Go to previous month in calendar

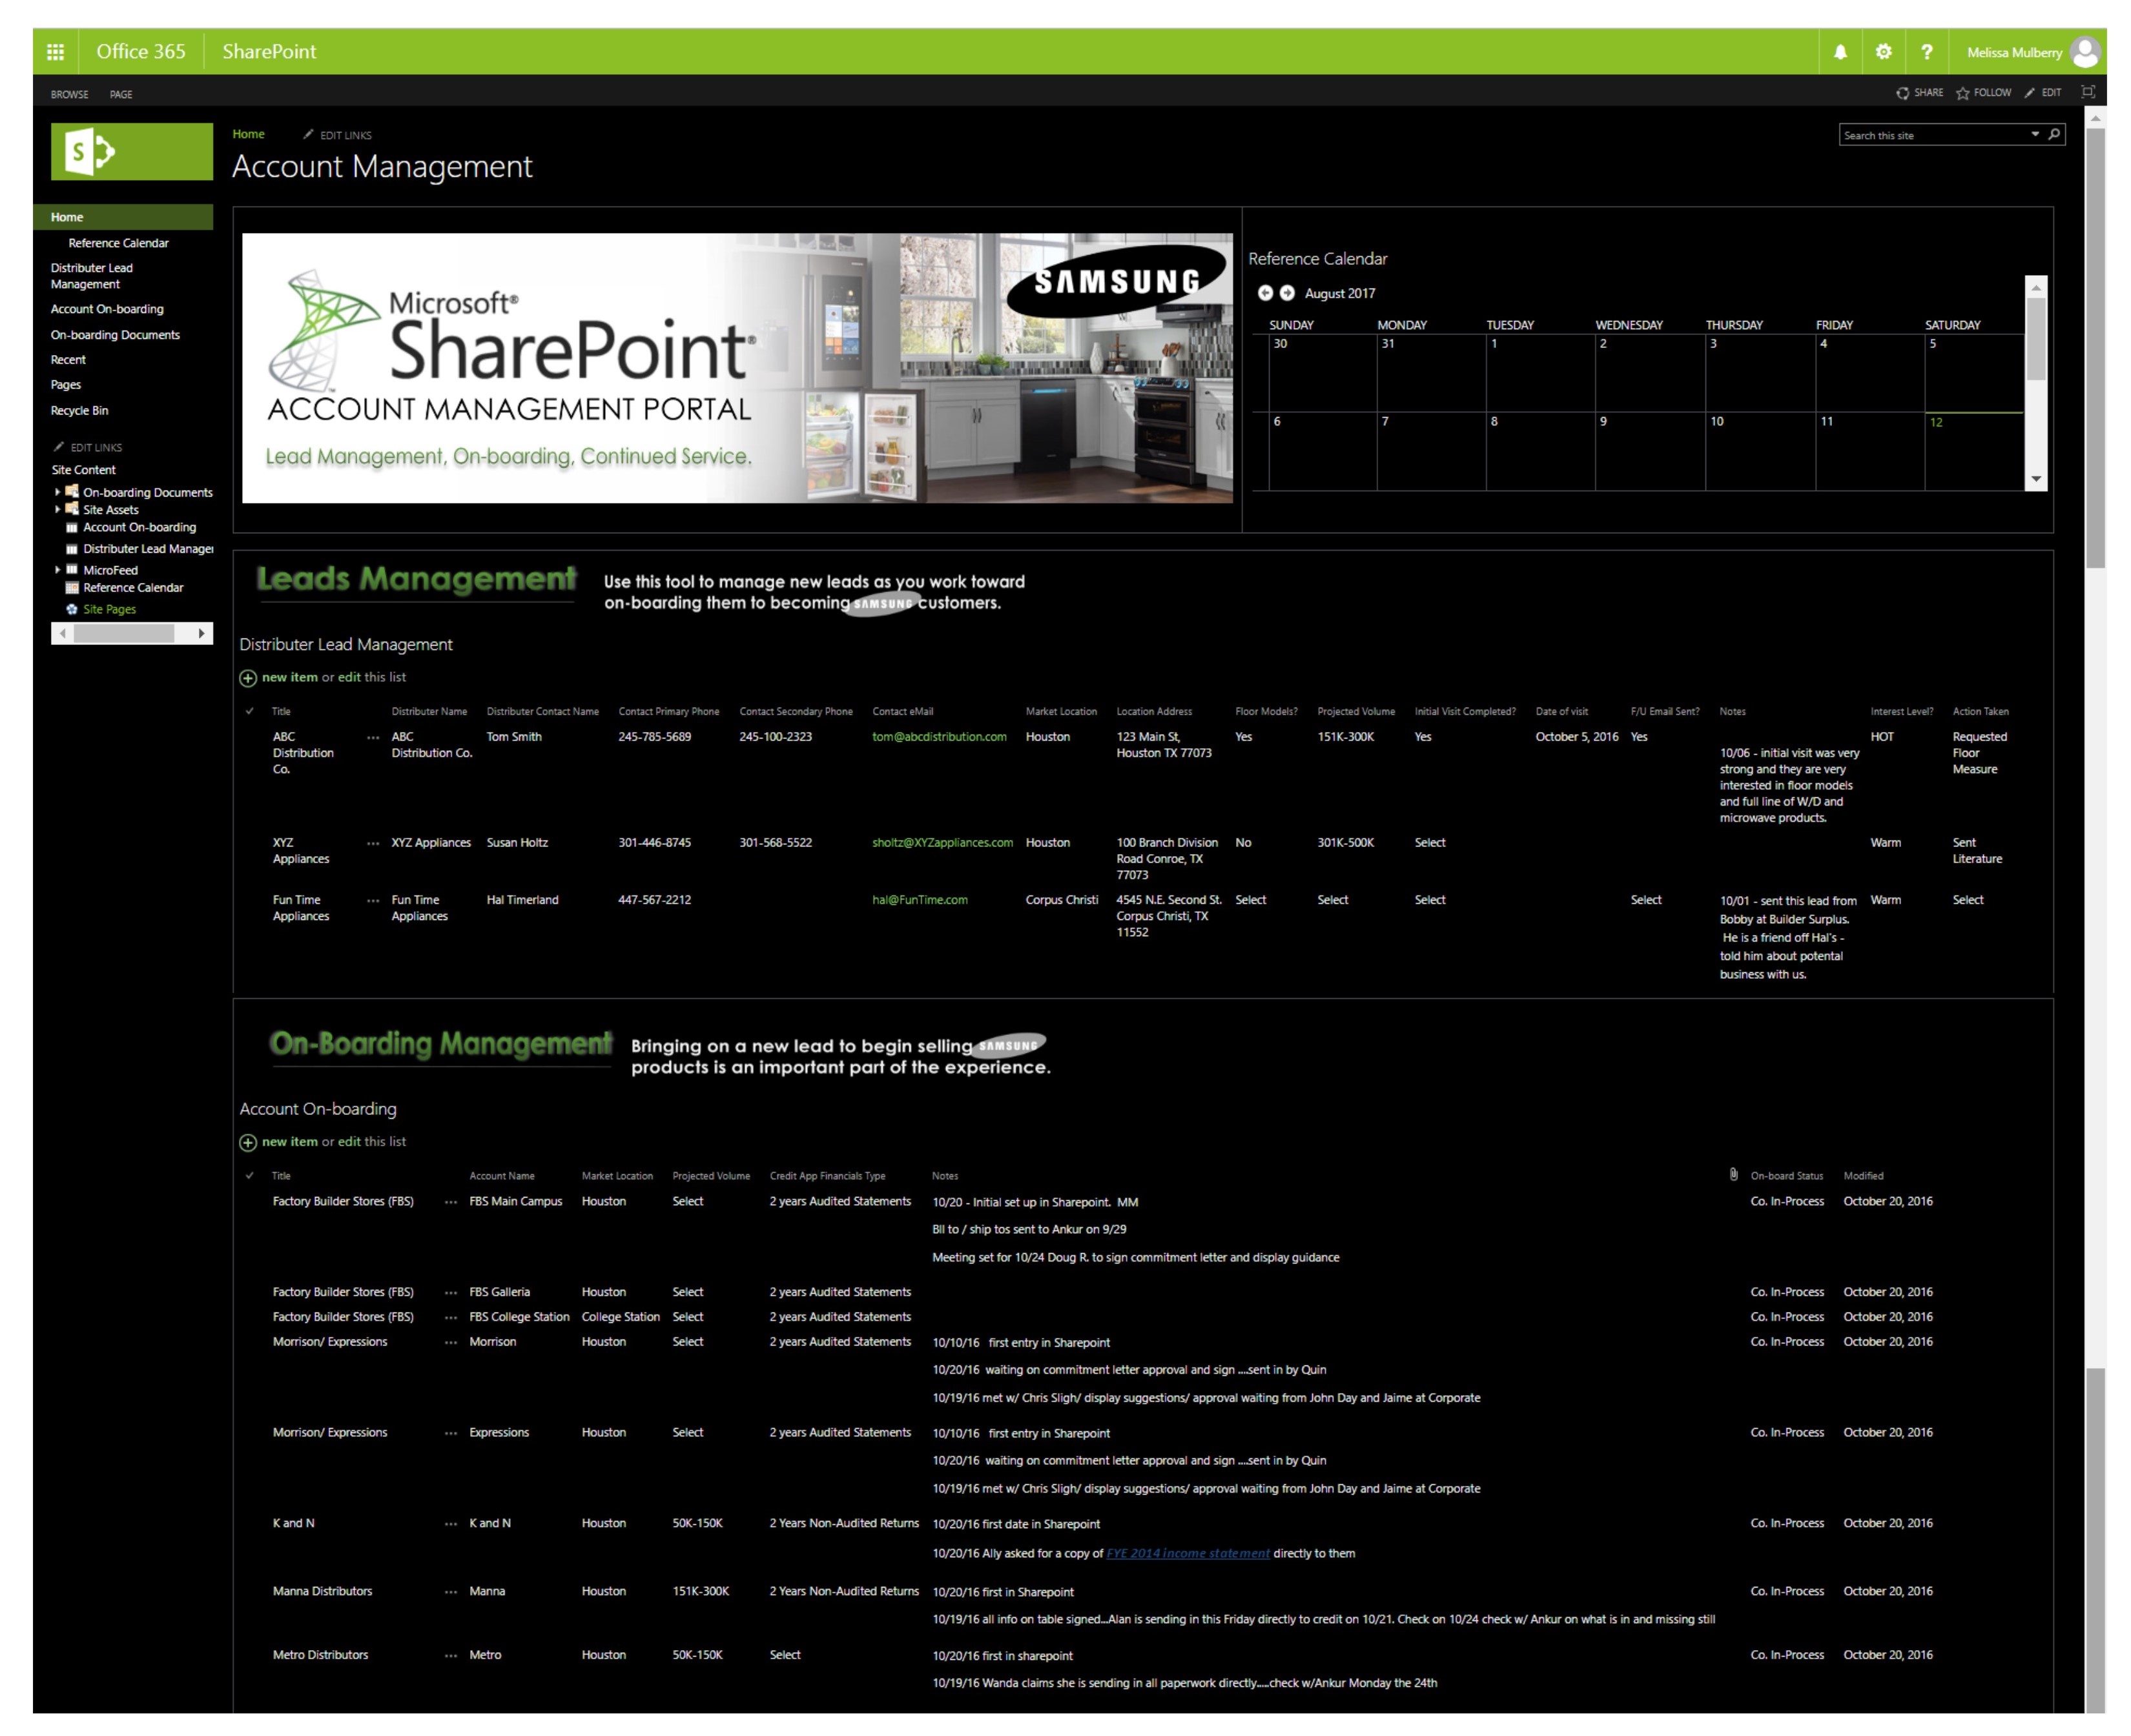pos(1265,293)
